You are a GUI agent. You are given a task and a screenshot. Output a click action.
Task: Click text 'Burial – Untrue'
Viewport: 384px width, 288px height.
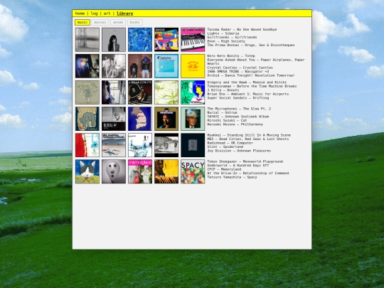222,112
